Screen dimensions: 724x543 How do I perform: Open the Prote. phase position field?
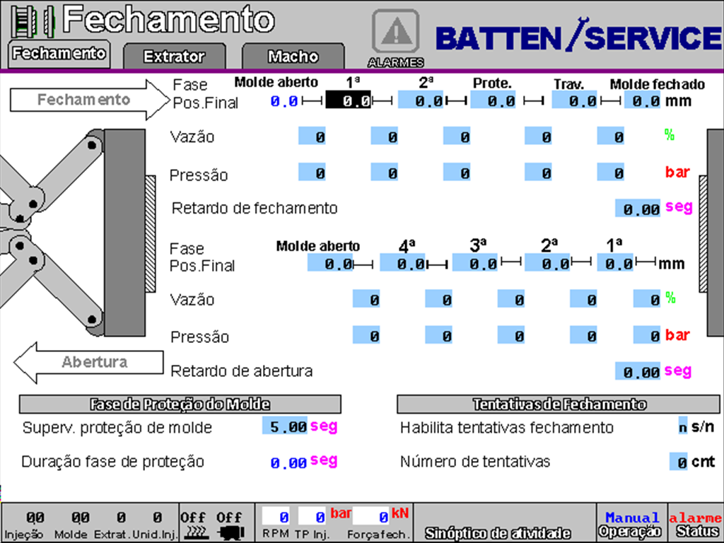point(493,101)
